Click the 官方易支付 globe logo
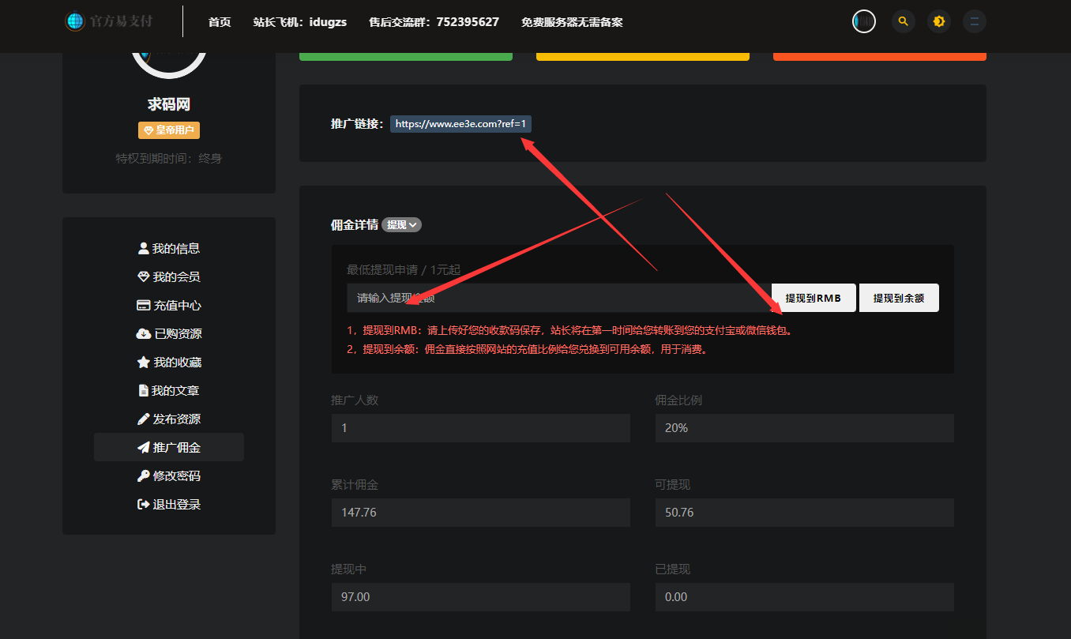 click(75, 21)
